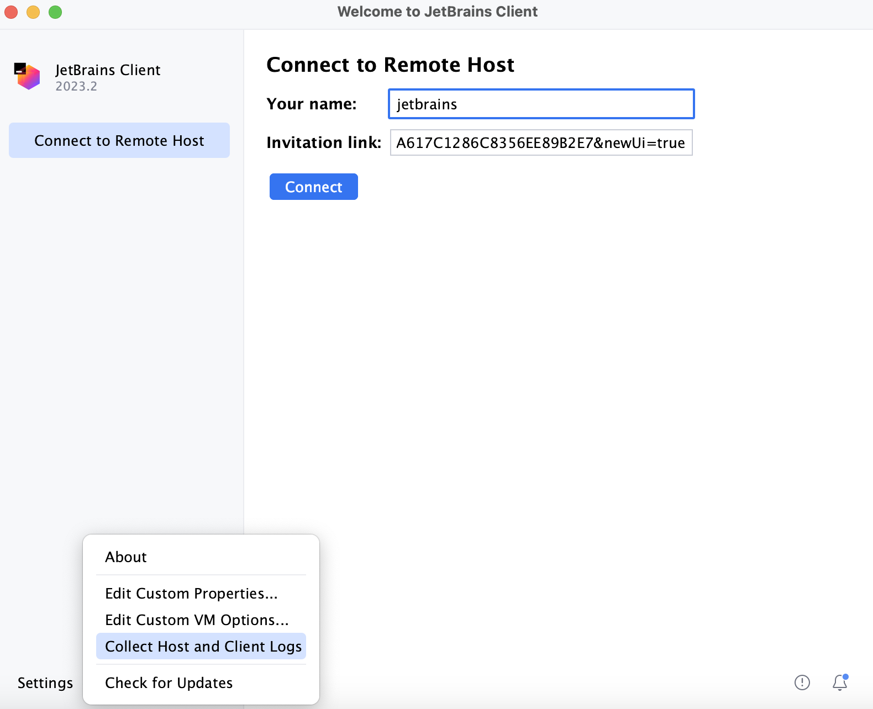Viewport: 873px width, 709px height.
Task: Click Check for Updates in the menu
Action: click(169, 683)
